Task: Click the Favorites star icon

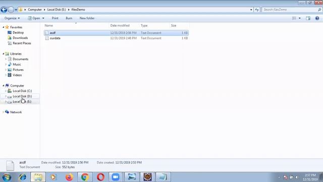Action: pyautogui.click(x=7, y=27)
